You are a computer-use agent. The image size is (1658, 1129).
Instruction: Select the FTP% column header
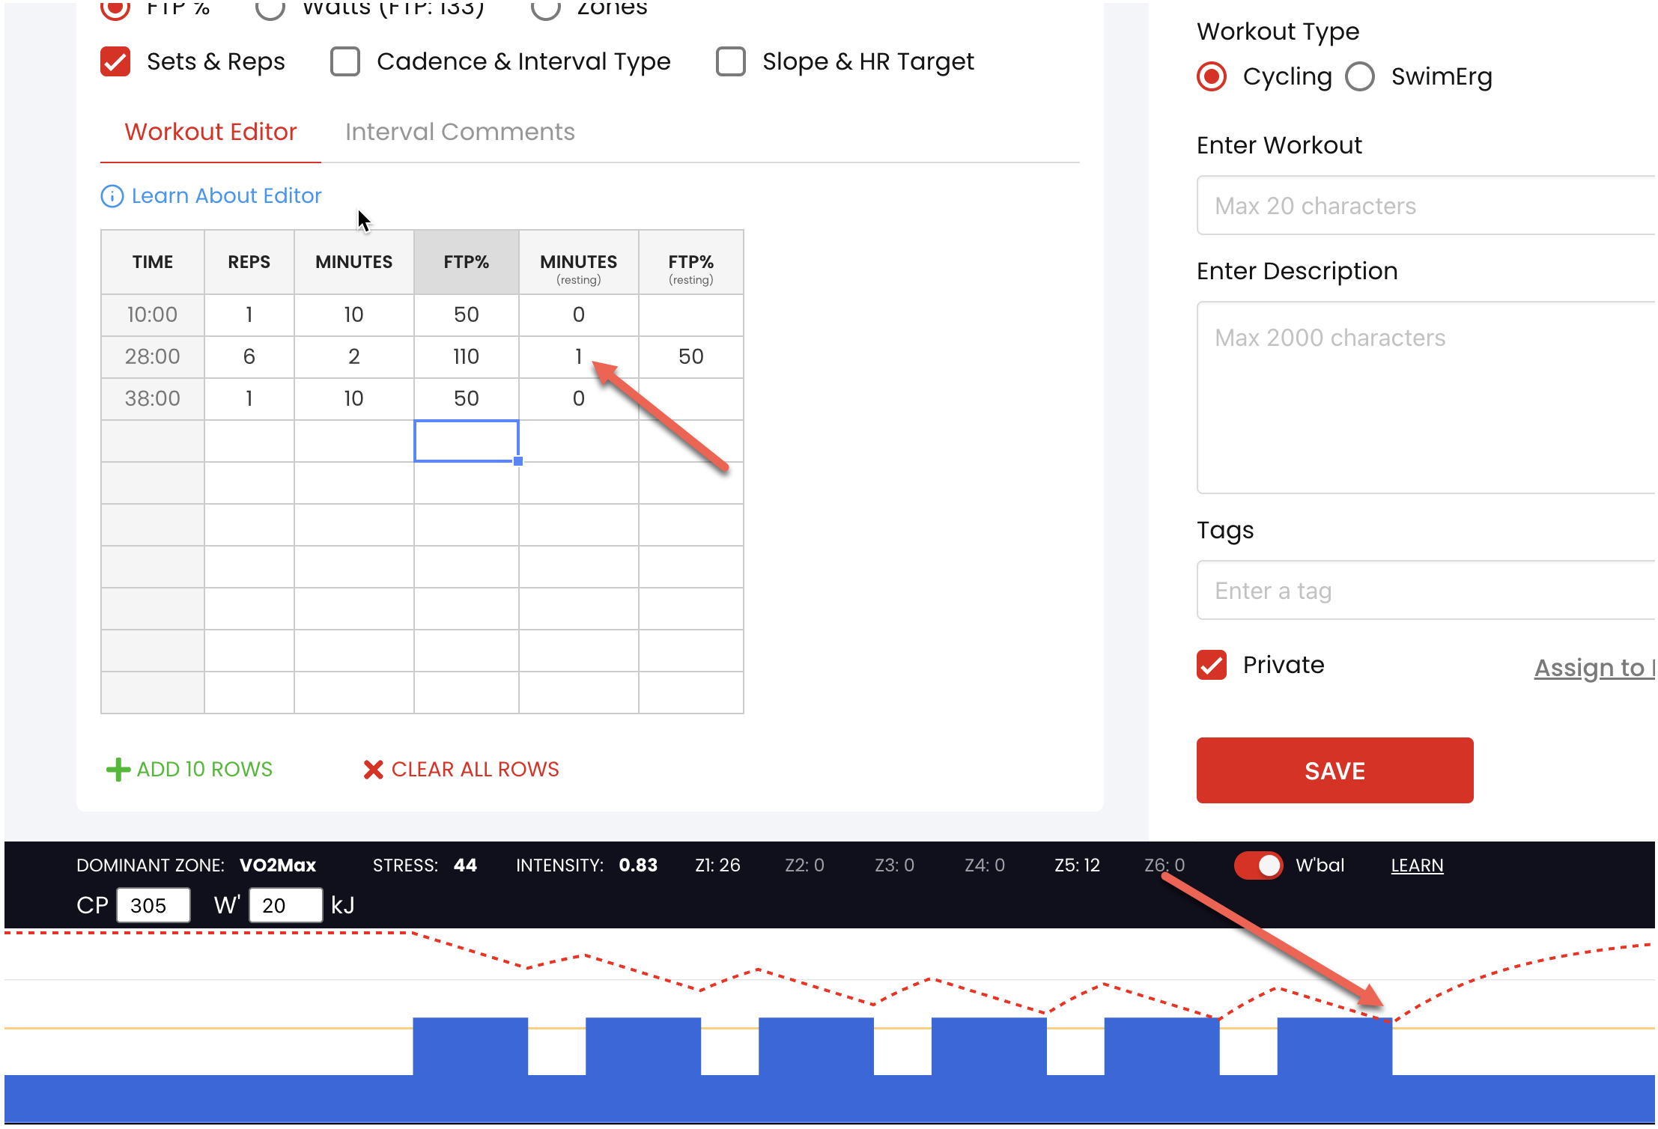466,262
